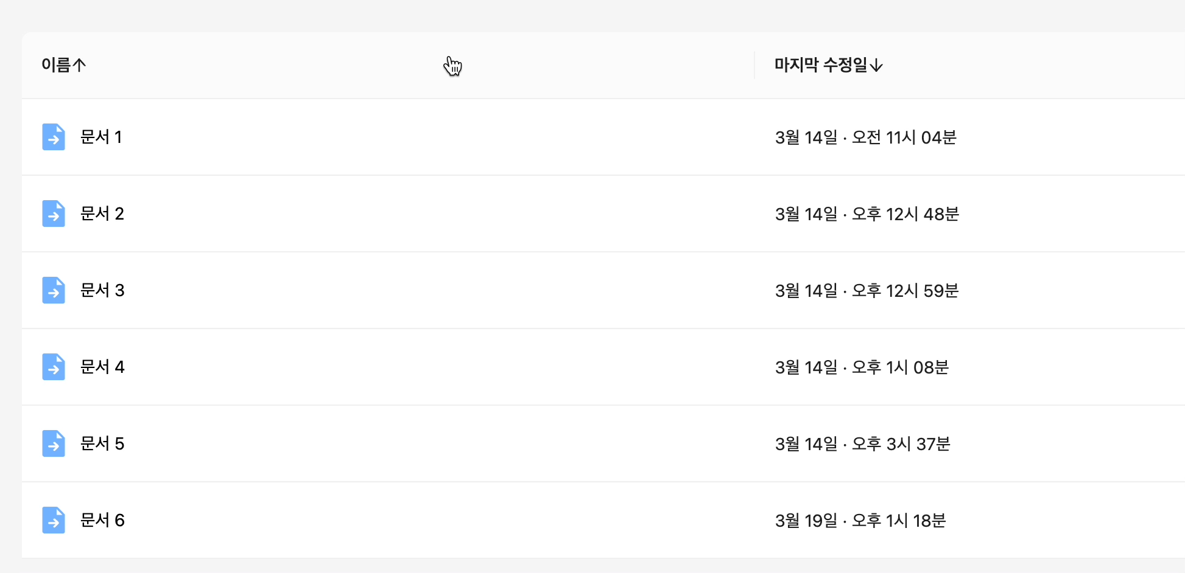This screenshot has width=1185, height=573.
Task: Select the row dated 3월 14일 오전 11시 04분
Action: point(603,137)
